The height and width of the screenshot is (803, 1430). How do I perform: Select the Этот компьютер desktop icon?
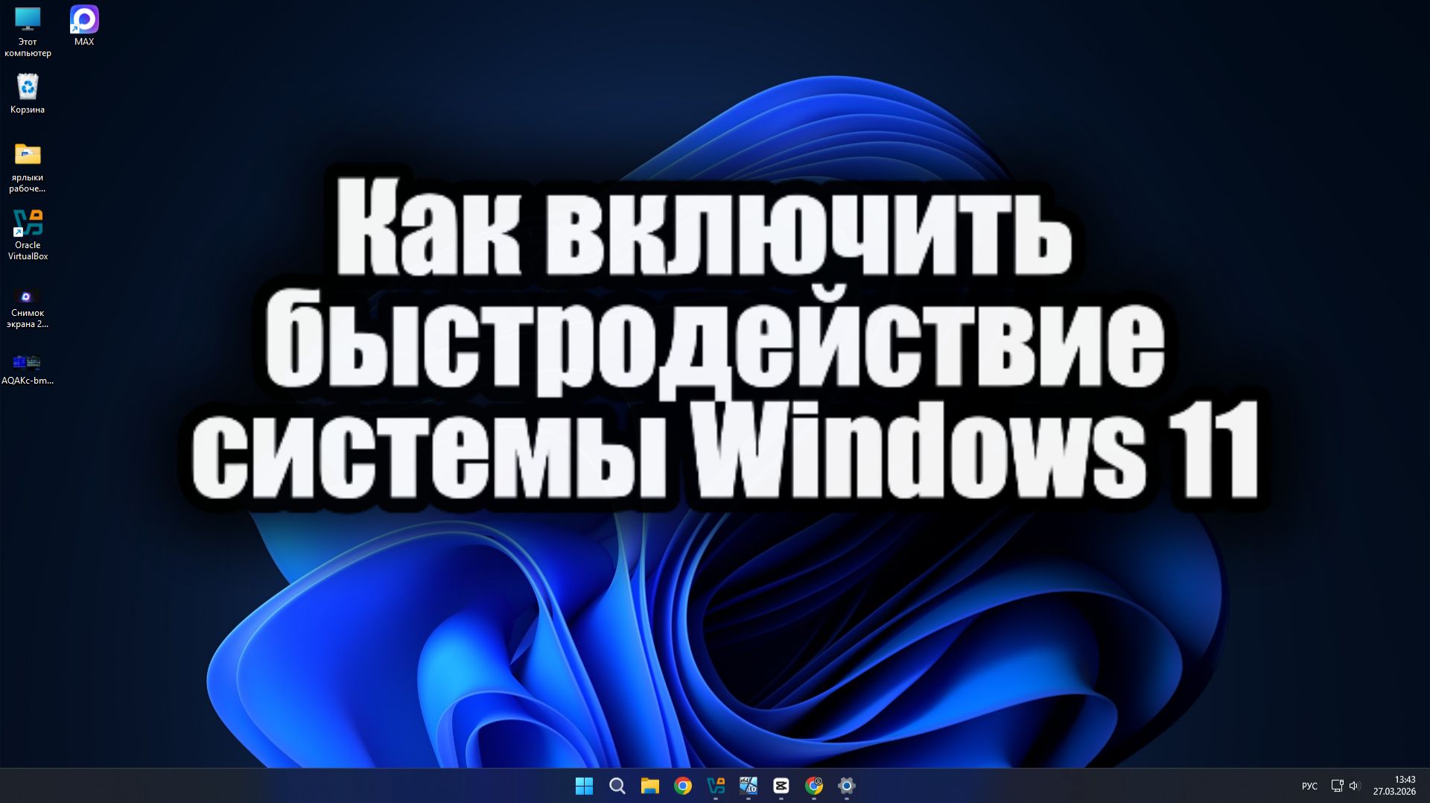pos(28,31)
